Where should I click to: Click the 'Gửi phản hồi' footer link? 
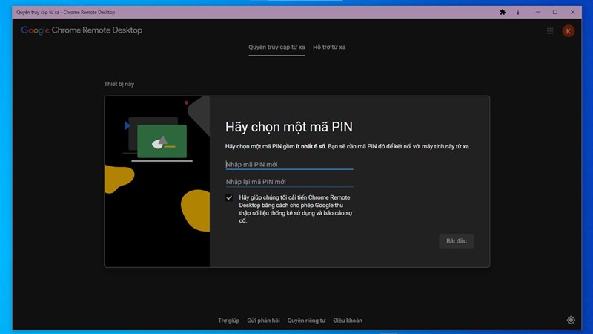(x=263, y=321)
